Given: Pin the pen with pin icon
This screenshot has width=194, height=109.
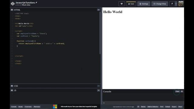Looking at the screenshot, I should pyautogui.click(x=172, y=4).
